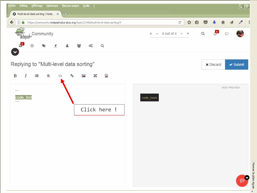Go to the browser home page icon
Viewport: 257px width, 193px height.
223,22
